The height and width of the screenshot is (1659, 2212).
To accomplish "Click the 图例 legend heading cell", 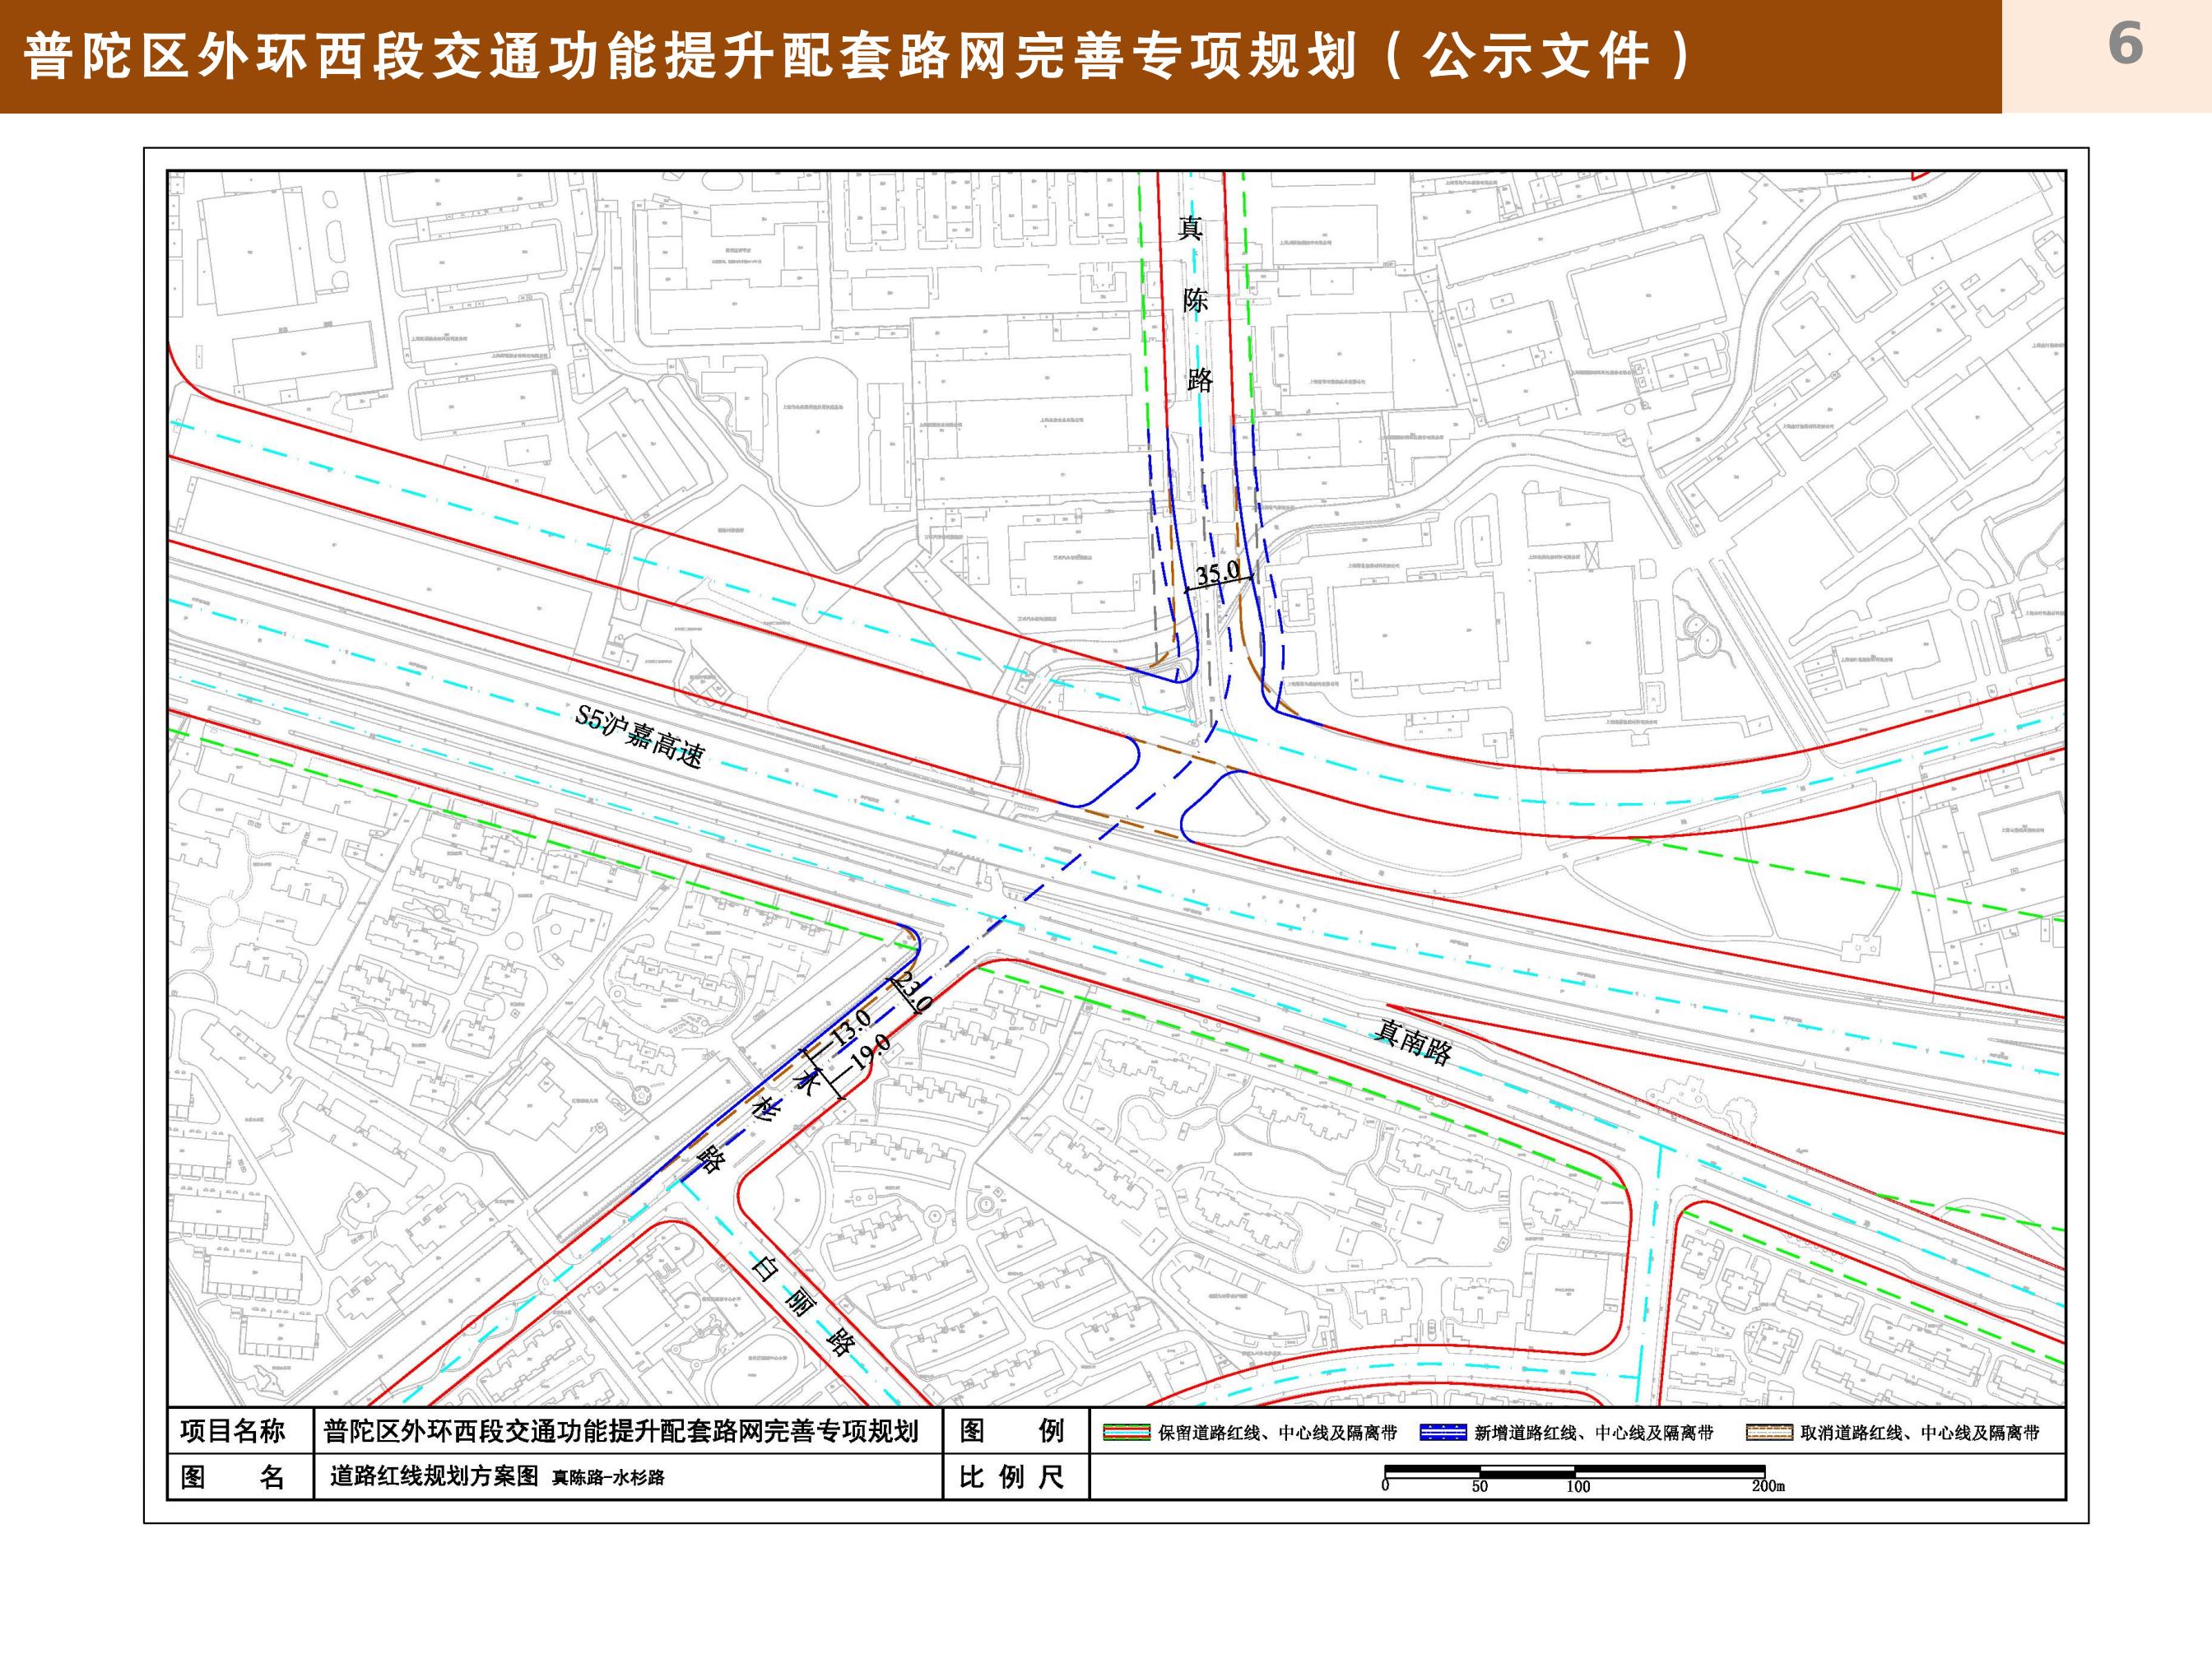I will click(x=1011, y=1431).
